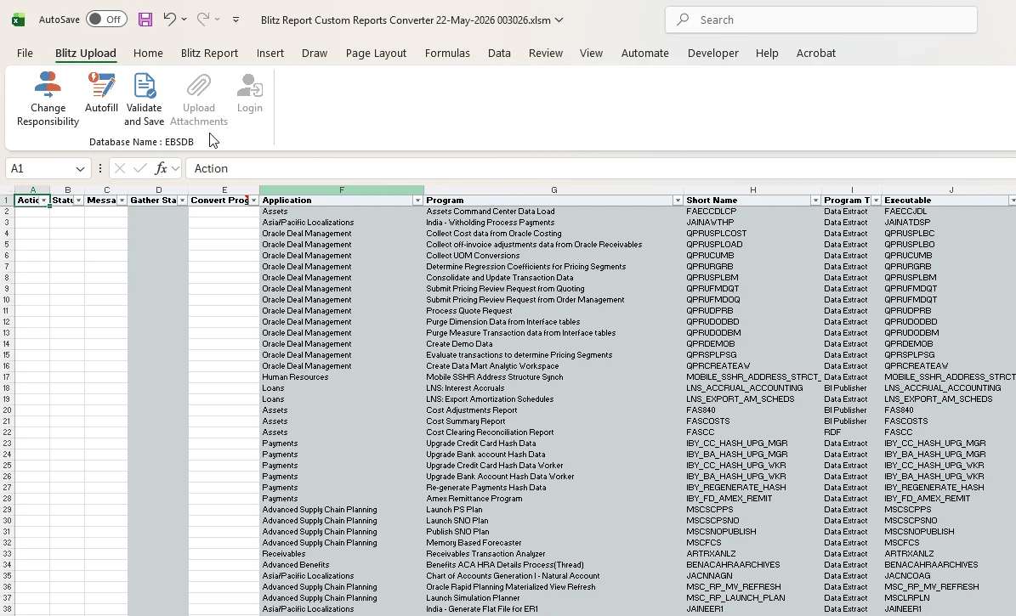Image resolution: width=1016 pixels, height=616 pixels.
Task: Open the Short Name column filter dropdown
Action: (x=816, y=201)
